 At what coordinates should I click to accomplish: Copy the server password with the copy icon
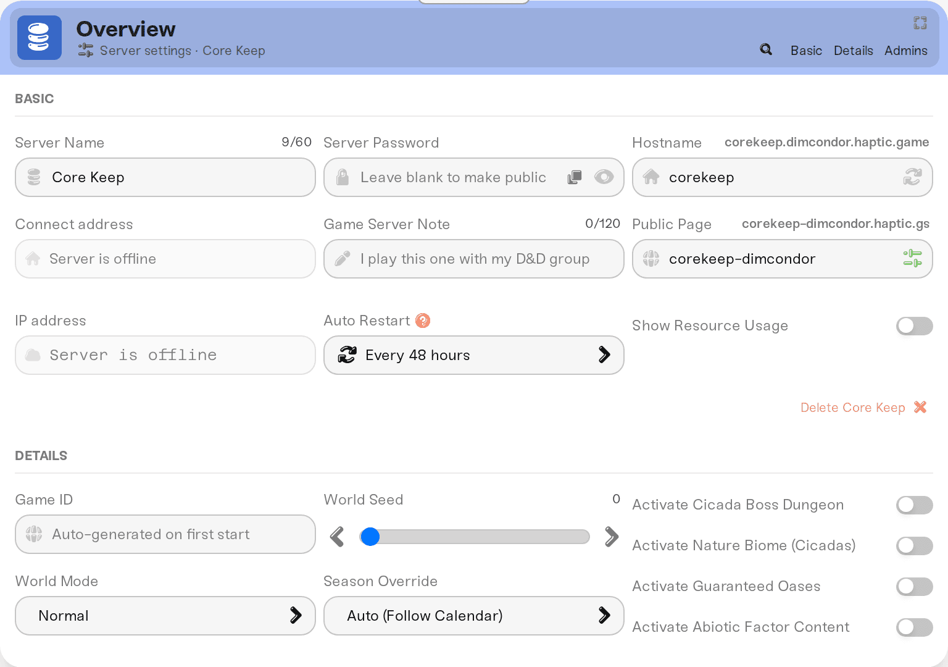point(575,177)
